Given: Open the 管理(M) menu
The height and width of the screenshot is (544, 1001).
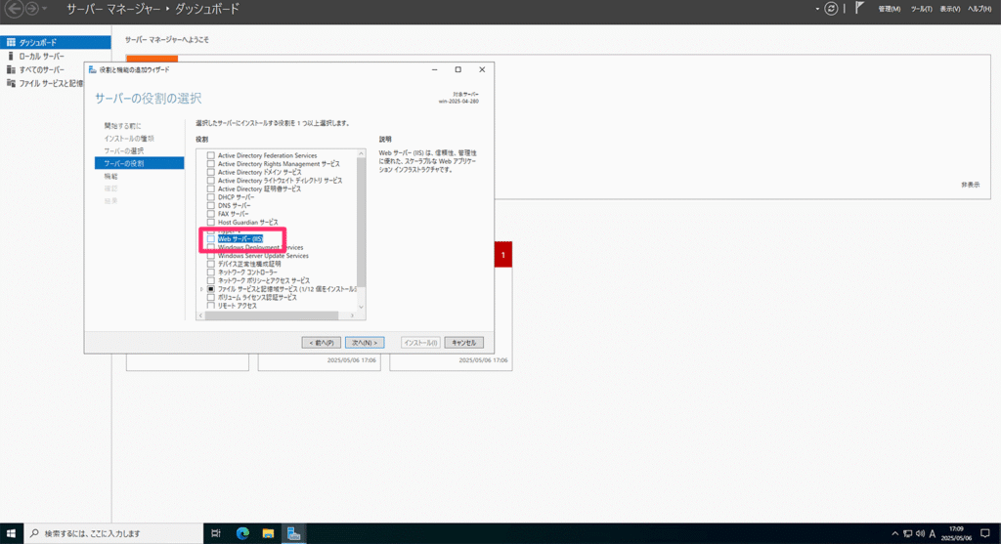Looking at the screenshot, I should (890, 9).
